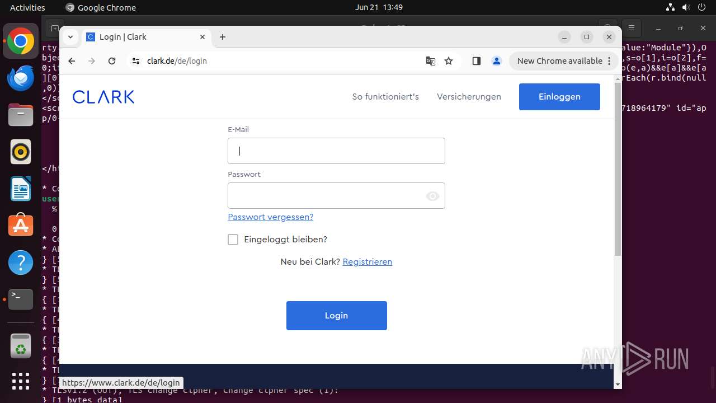Open the Versicherungen menu item

click(469, 97)
